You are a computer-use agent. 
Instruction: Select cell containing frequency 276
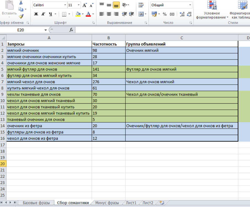point(109,82)
